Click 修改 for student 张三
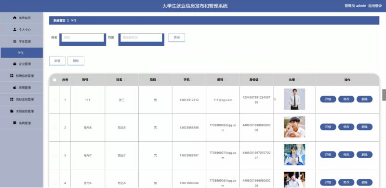 coord(346,99)
